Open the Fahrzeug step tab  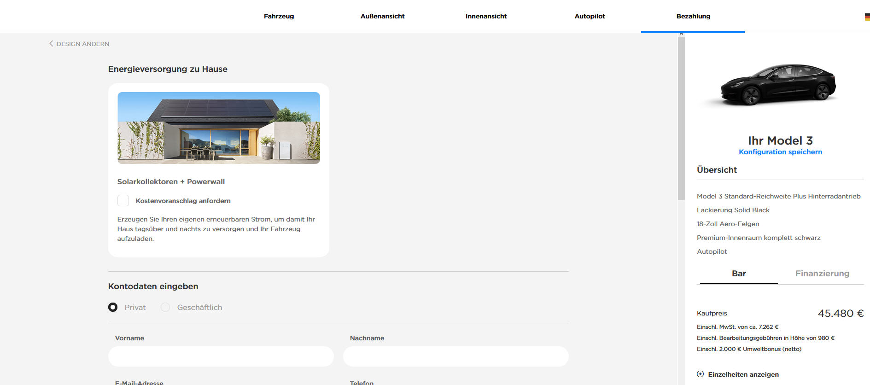(x=279, y=16)
